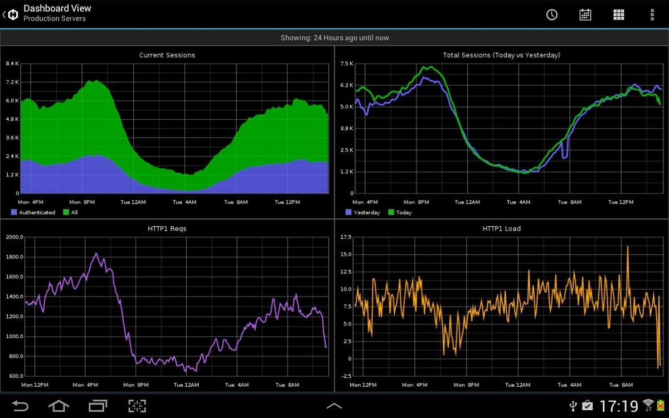Tap the Current Sessions chart title
This screenshot has height=418, width=669.
coord(167,55)
